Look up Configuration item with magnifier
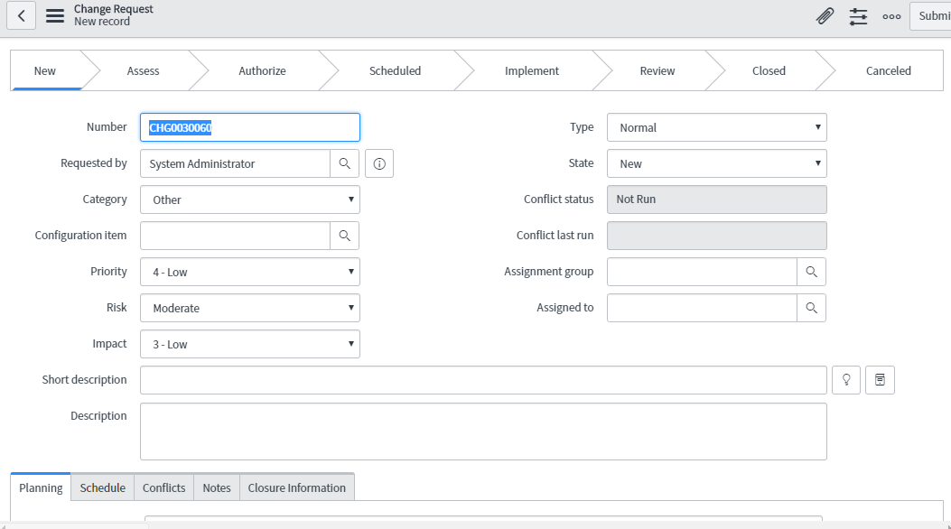This screenshot has height=529, width=951. [x=344, y=236]
